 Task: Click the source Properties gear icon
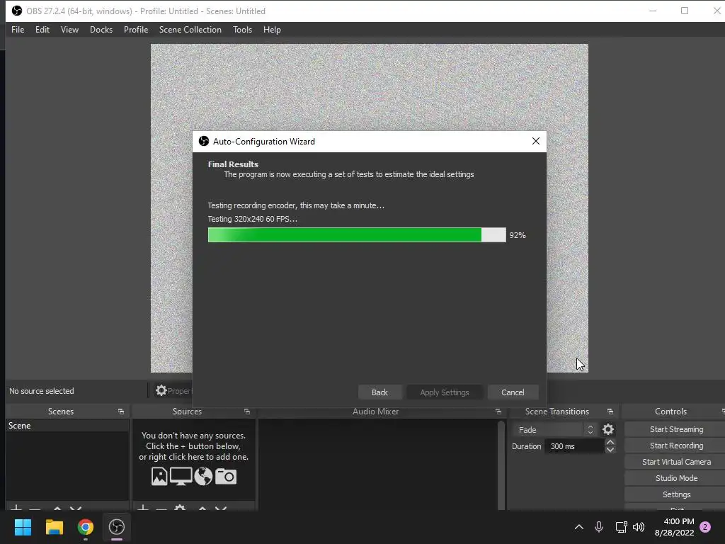(x=161, y=391)
